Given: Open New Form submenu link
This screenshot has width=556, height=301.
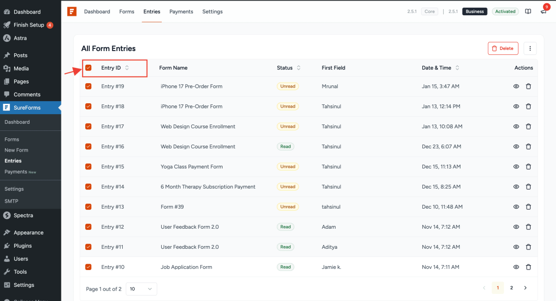Looking at the screenshot, I should point(16,150).
